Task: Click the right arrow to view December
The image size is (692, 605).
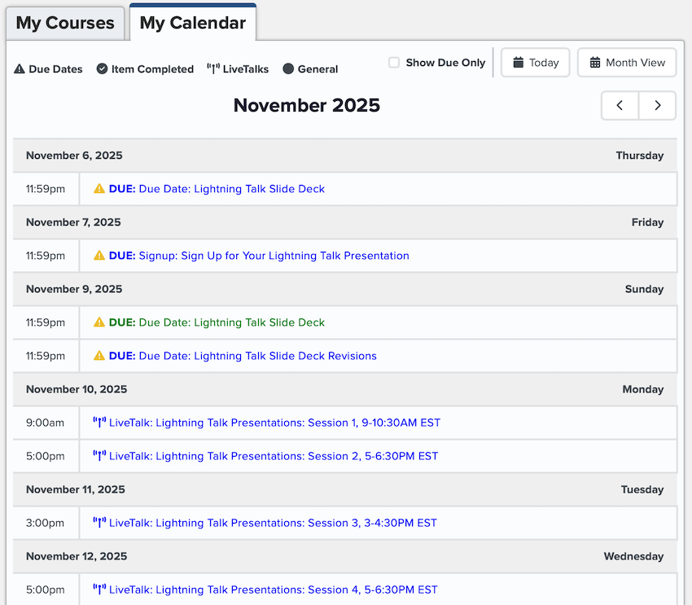Action: [x=657, y=105]
